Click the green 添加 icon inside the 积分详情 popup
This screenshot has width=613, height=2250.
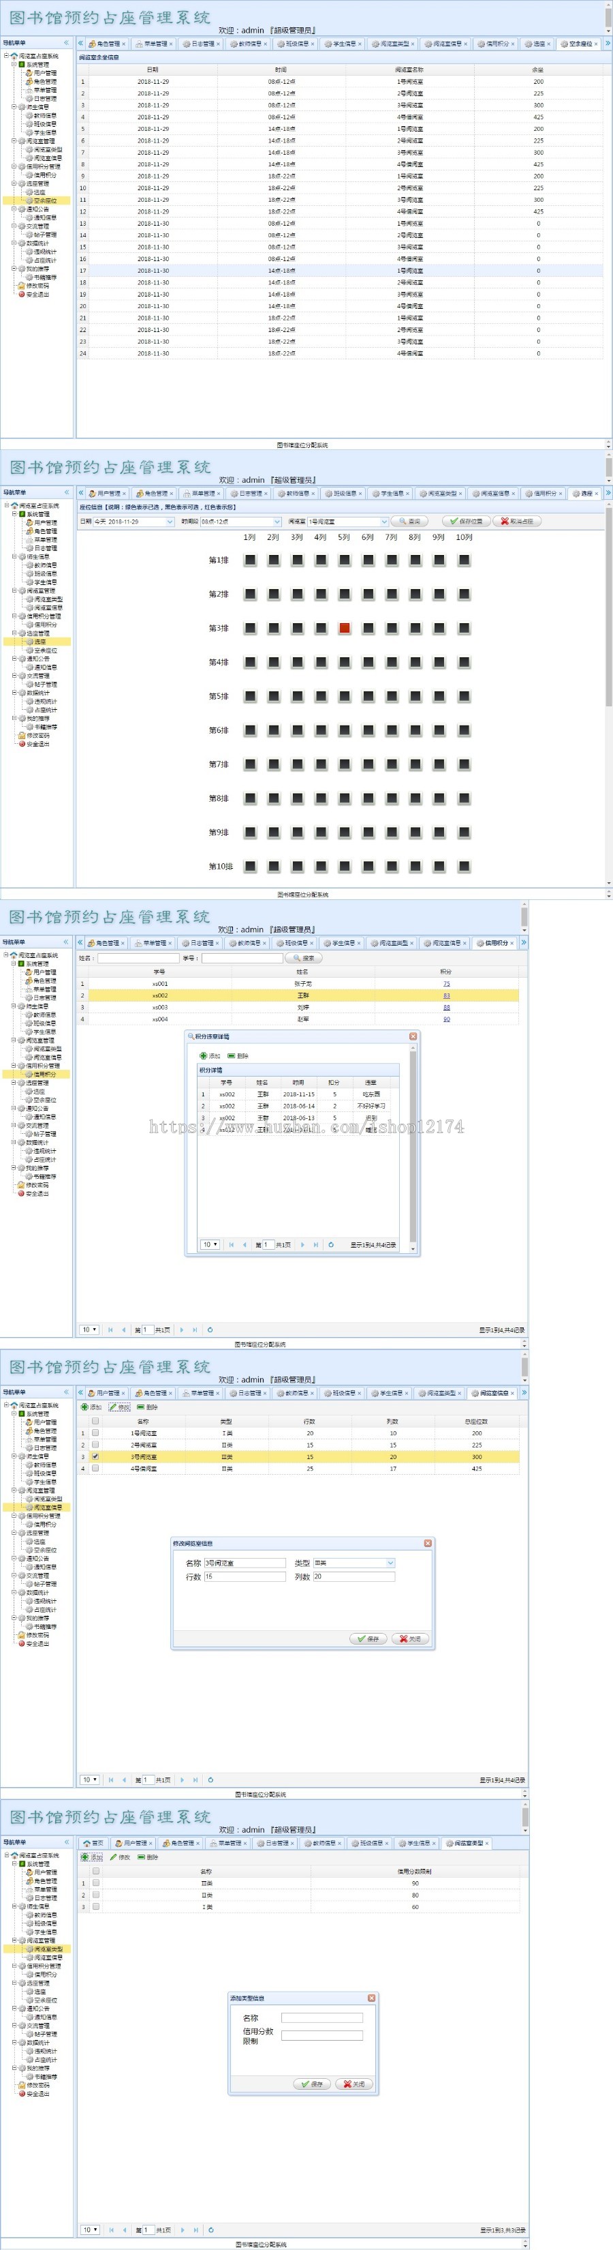[x=204, y=1056]
